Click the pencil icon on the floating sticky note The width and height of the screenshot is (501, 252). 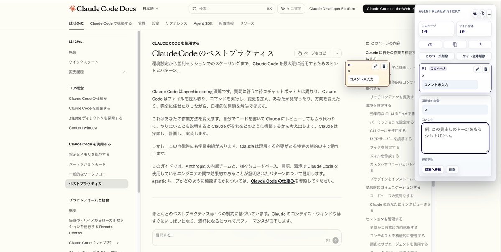[375, 66]
